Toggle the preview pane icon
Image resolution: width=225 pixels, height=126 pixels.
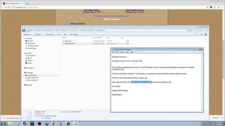[201, 34]
